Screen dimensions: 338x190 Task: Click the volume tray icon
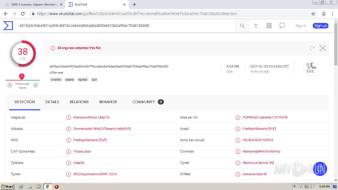coord(300,187)
